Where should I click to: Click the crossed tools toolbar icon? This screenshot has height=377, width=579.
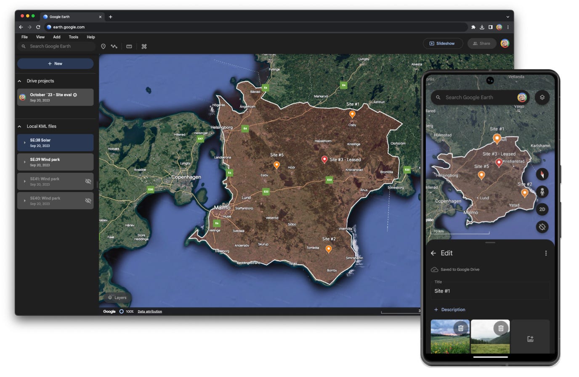point(144,46)
